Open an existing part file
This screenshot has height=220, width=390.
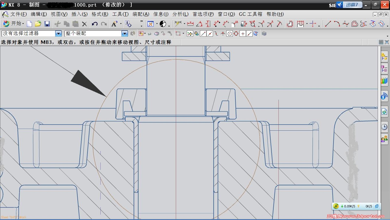[x=38, y=24]
